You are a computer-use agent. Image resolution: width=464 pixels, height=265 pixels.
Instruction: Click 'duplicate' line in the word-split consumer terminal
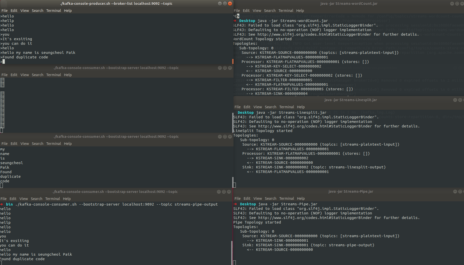coord(10,176)
